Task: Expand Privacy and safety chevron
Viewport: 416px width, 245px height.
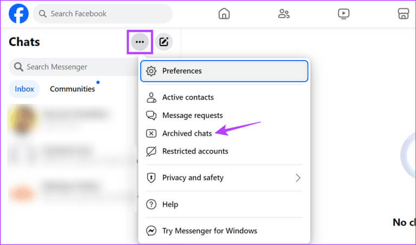Action: [298, 178]
